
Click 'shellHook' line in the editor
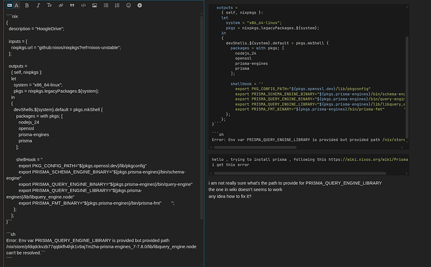click(x=29, y=160)
